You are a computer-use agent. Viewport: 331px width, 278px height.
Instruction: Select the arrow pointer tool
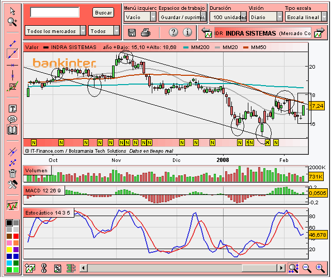click(12, 11)
